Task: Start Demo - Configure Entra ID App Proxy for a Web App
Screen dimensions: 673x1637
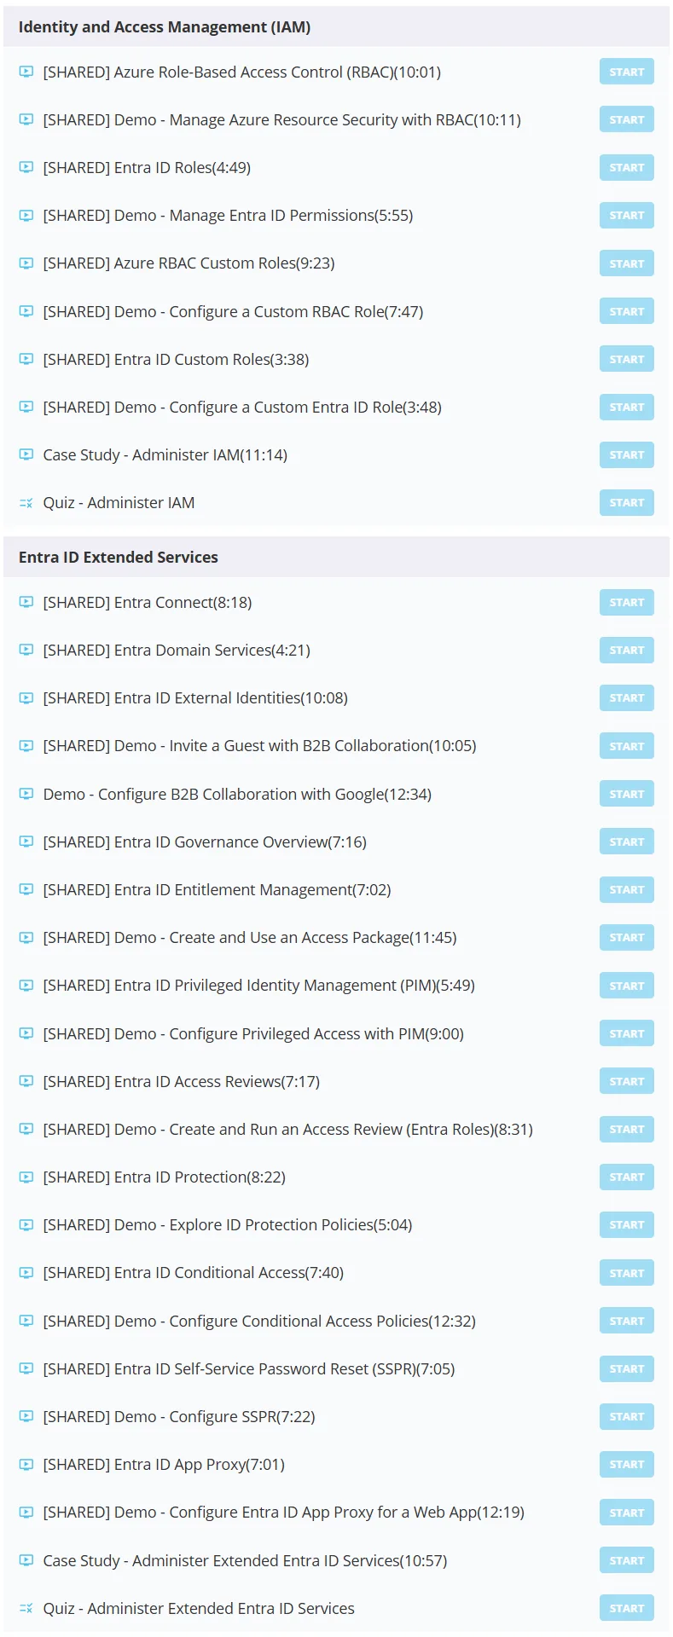Action: [627, 1513]
